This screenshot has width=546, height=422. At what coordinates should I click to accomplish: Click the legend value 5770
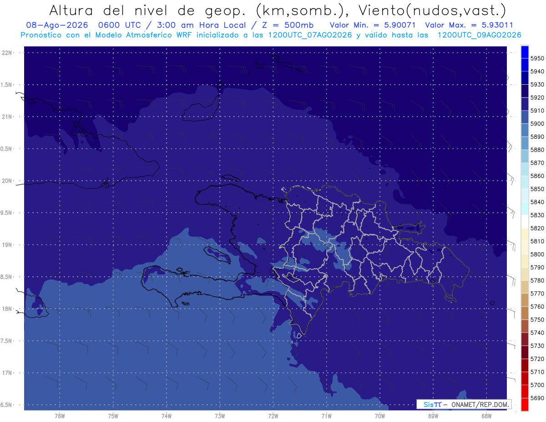[x=537, y=293]
